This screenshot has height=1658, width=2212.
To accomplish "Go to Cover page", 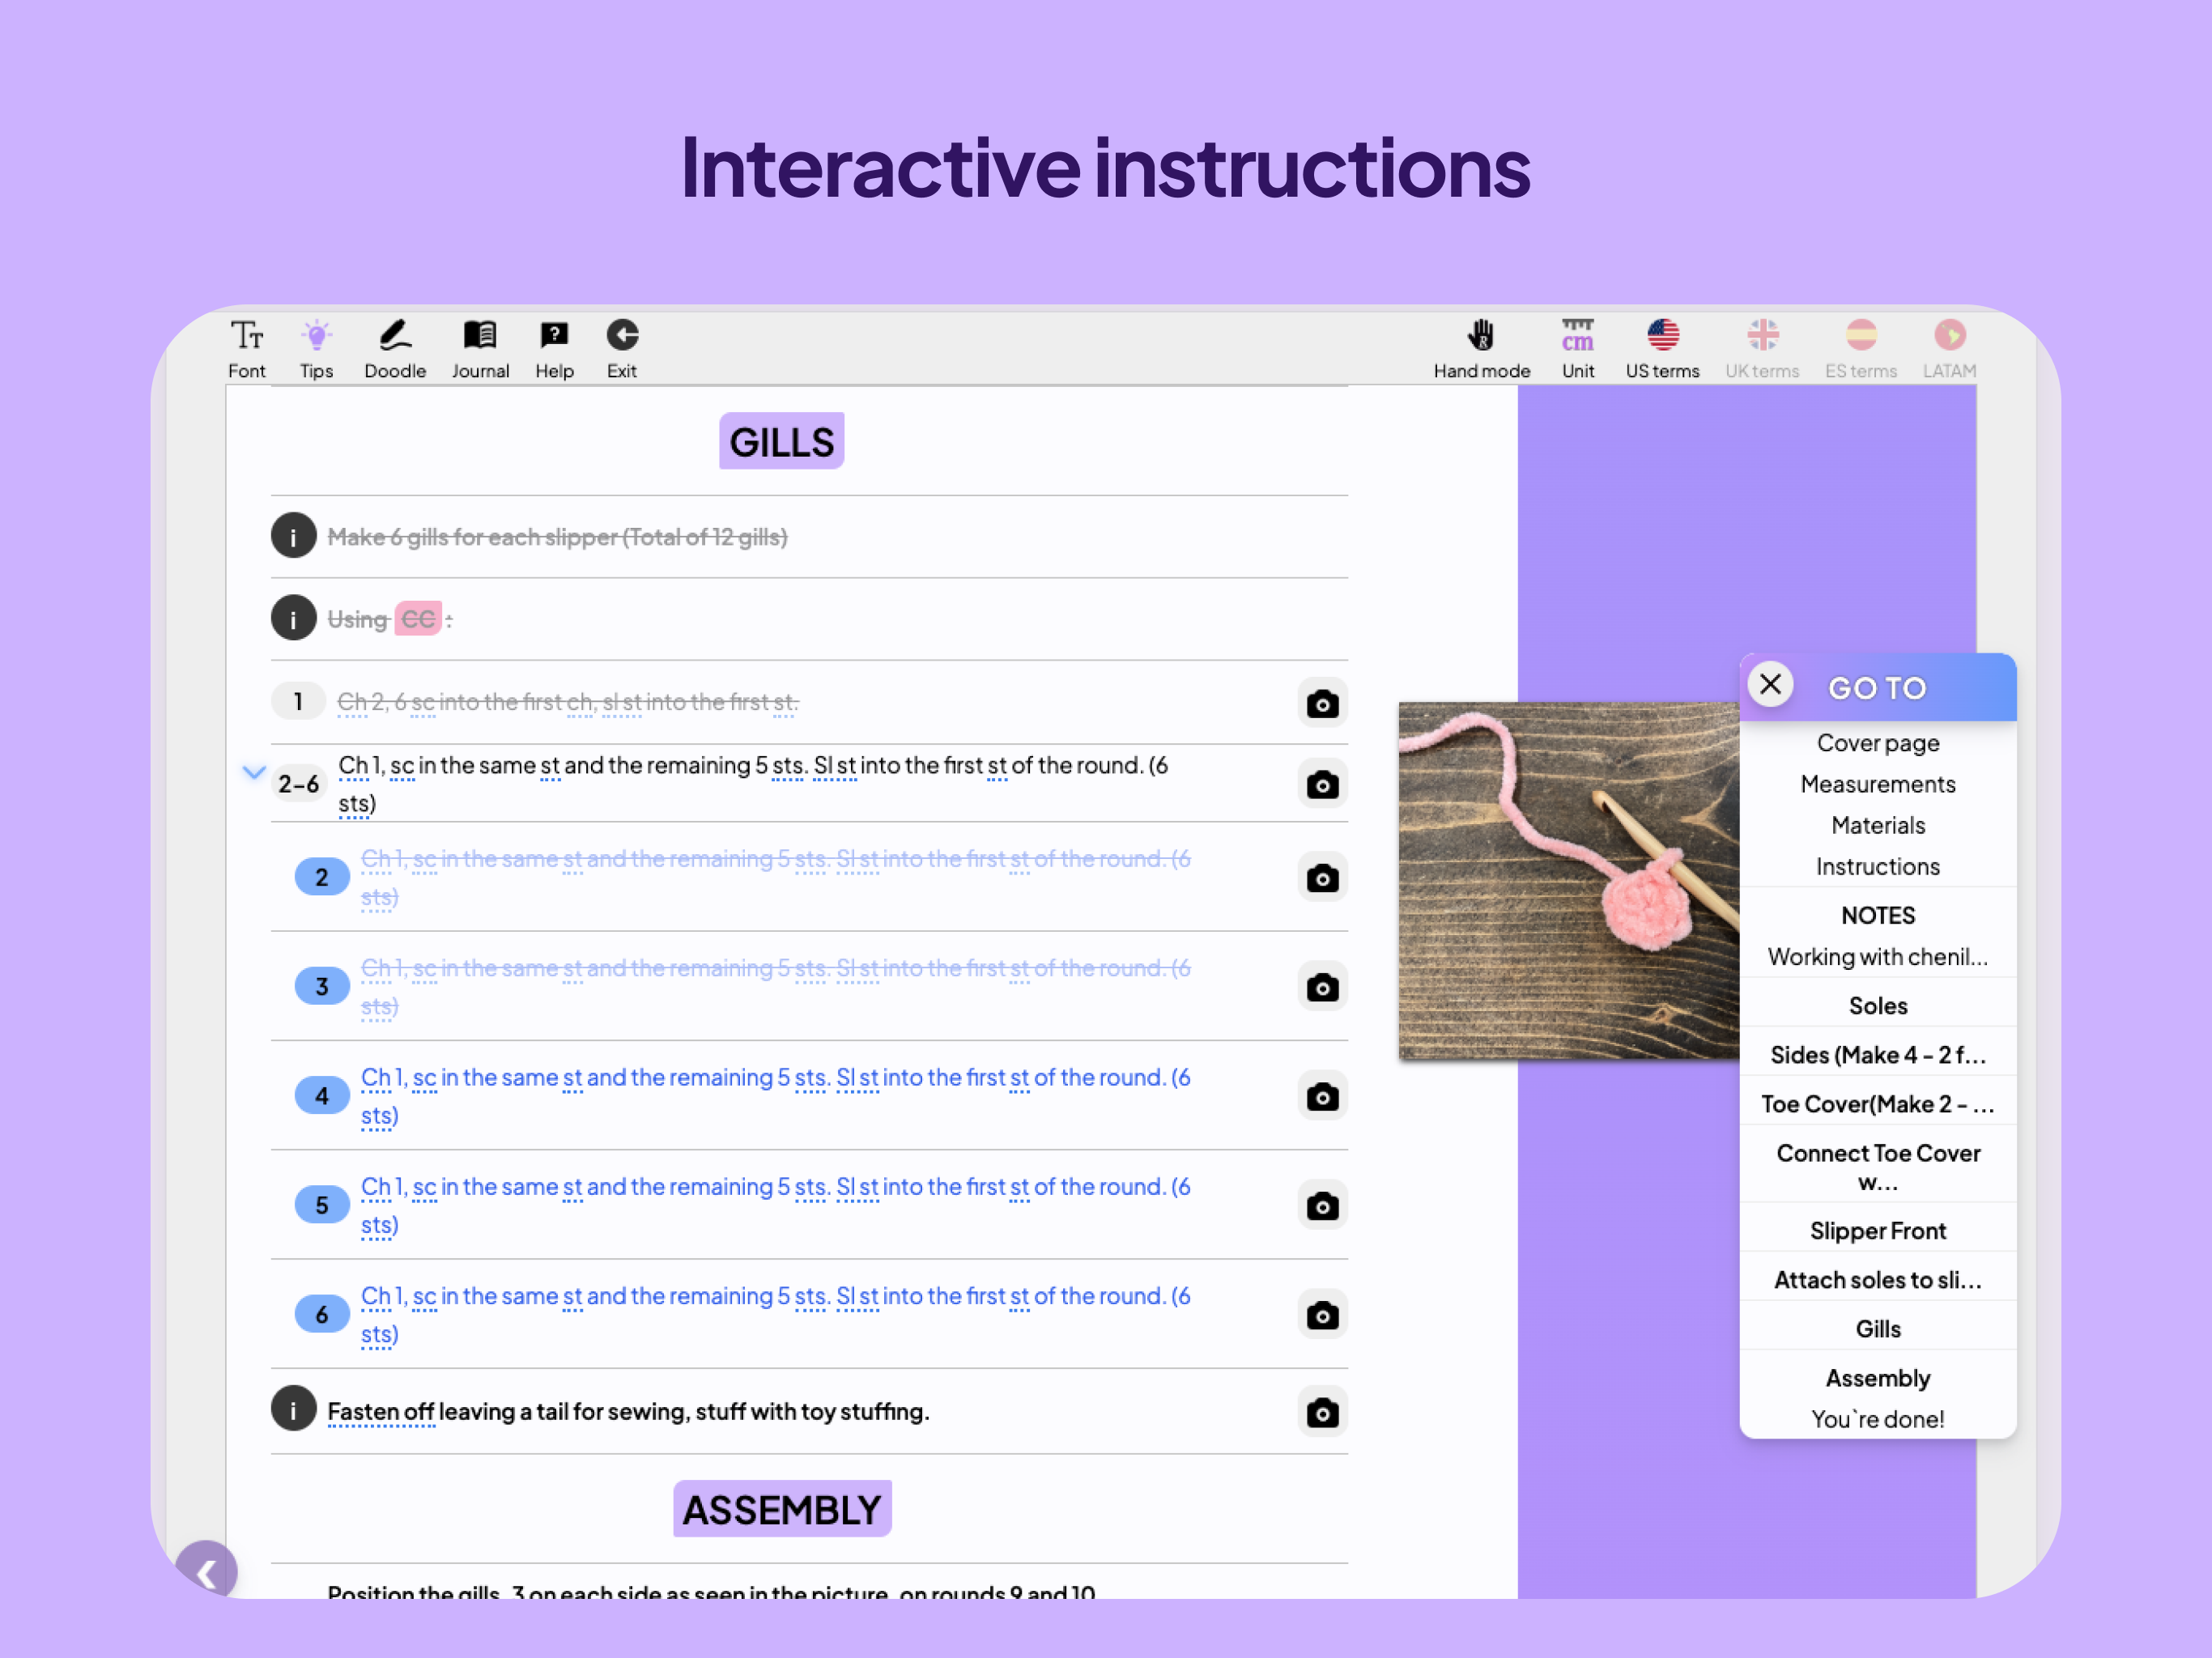I will pyautogui.click(x=1877, y=743).
